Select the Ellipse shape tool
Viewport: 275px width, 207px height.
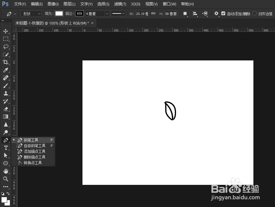(6, 163)
